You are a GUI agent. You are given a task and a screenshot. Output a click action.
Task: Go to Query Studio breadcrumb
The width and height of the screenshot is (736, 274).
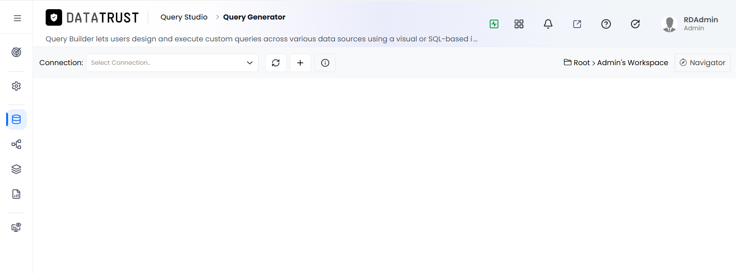(x=184, y=17)
